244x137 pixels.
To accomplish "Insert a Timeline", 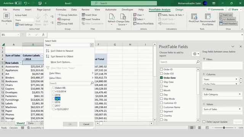I will pos(91,19).
